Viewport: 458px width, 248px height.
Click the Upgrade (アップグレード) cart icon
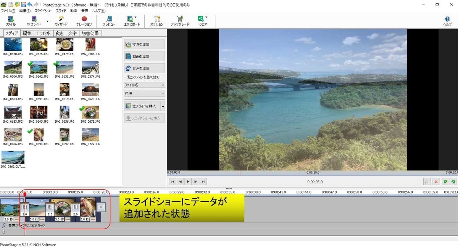pyautogui.click(x=180, y=21)
